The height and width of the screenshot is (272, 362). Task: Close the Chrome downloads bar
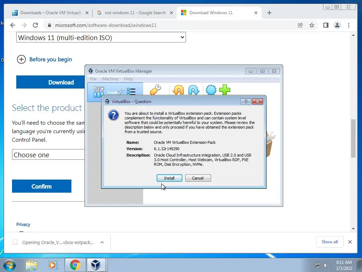click(x=350, y=242)
